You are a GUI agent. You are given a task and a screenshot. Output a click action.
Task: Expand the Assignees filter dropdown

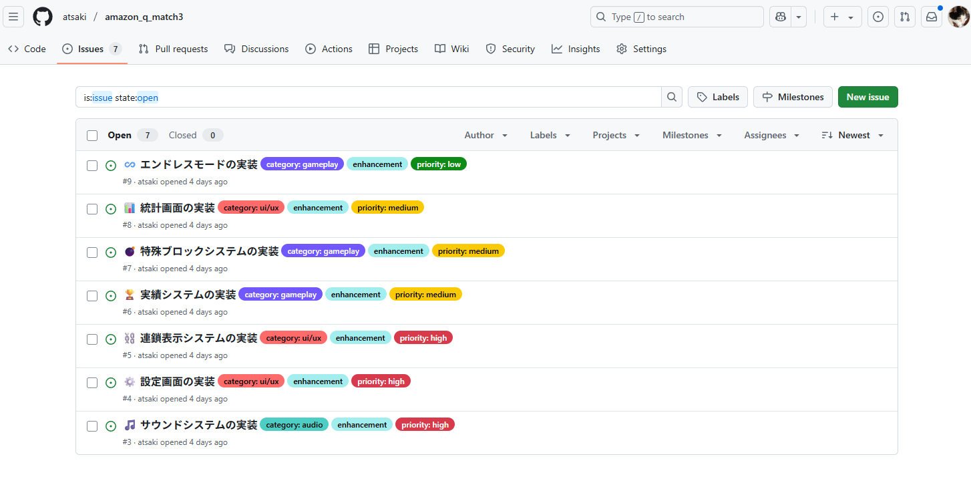coord(772,135)
